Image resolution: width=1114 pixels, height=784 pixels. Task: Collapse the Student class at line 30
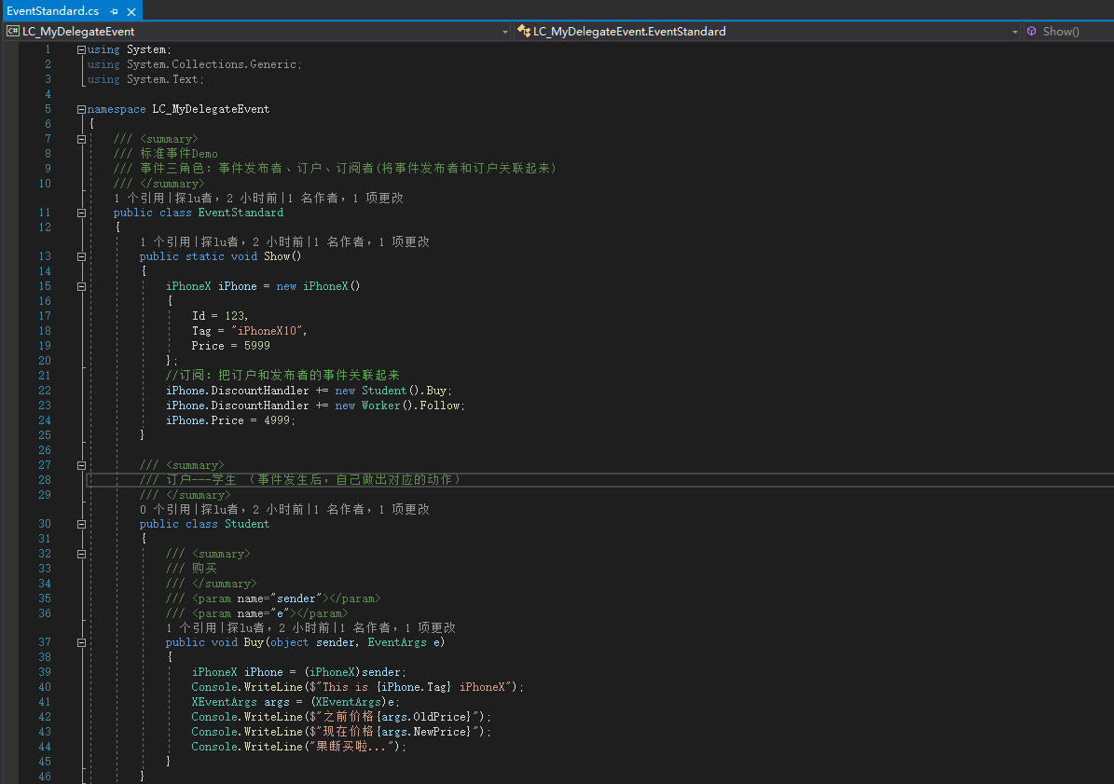click(x=81, y=525)
